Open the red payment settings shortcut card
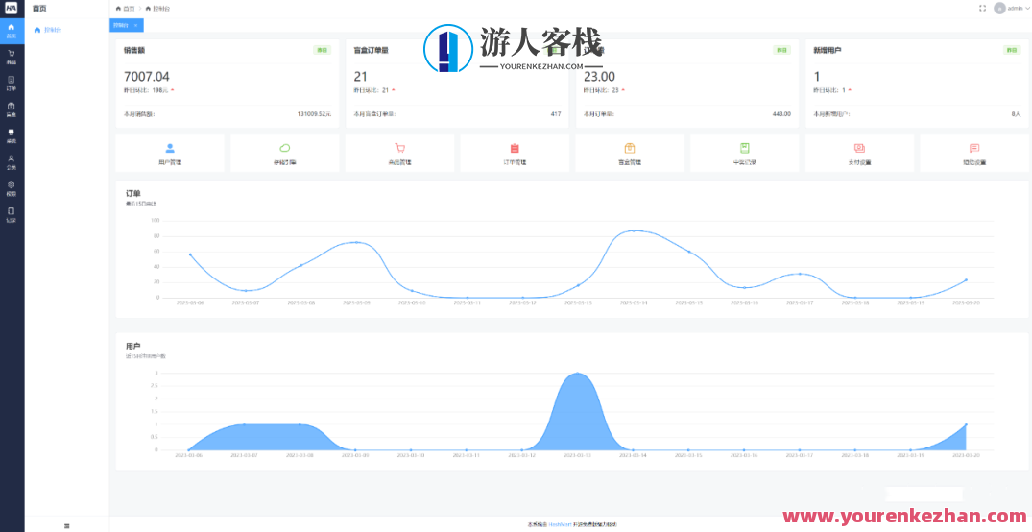Image resolution: width=1032 pixels, height=532 pixels. pyautogui.click(x=859, y=154)
